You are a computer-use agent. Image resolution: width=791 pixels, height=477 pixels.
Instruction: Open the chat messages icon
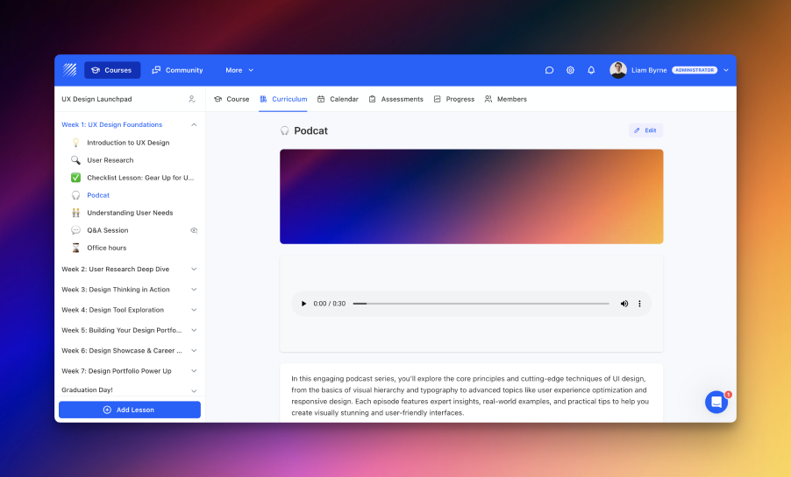(549, 70)
